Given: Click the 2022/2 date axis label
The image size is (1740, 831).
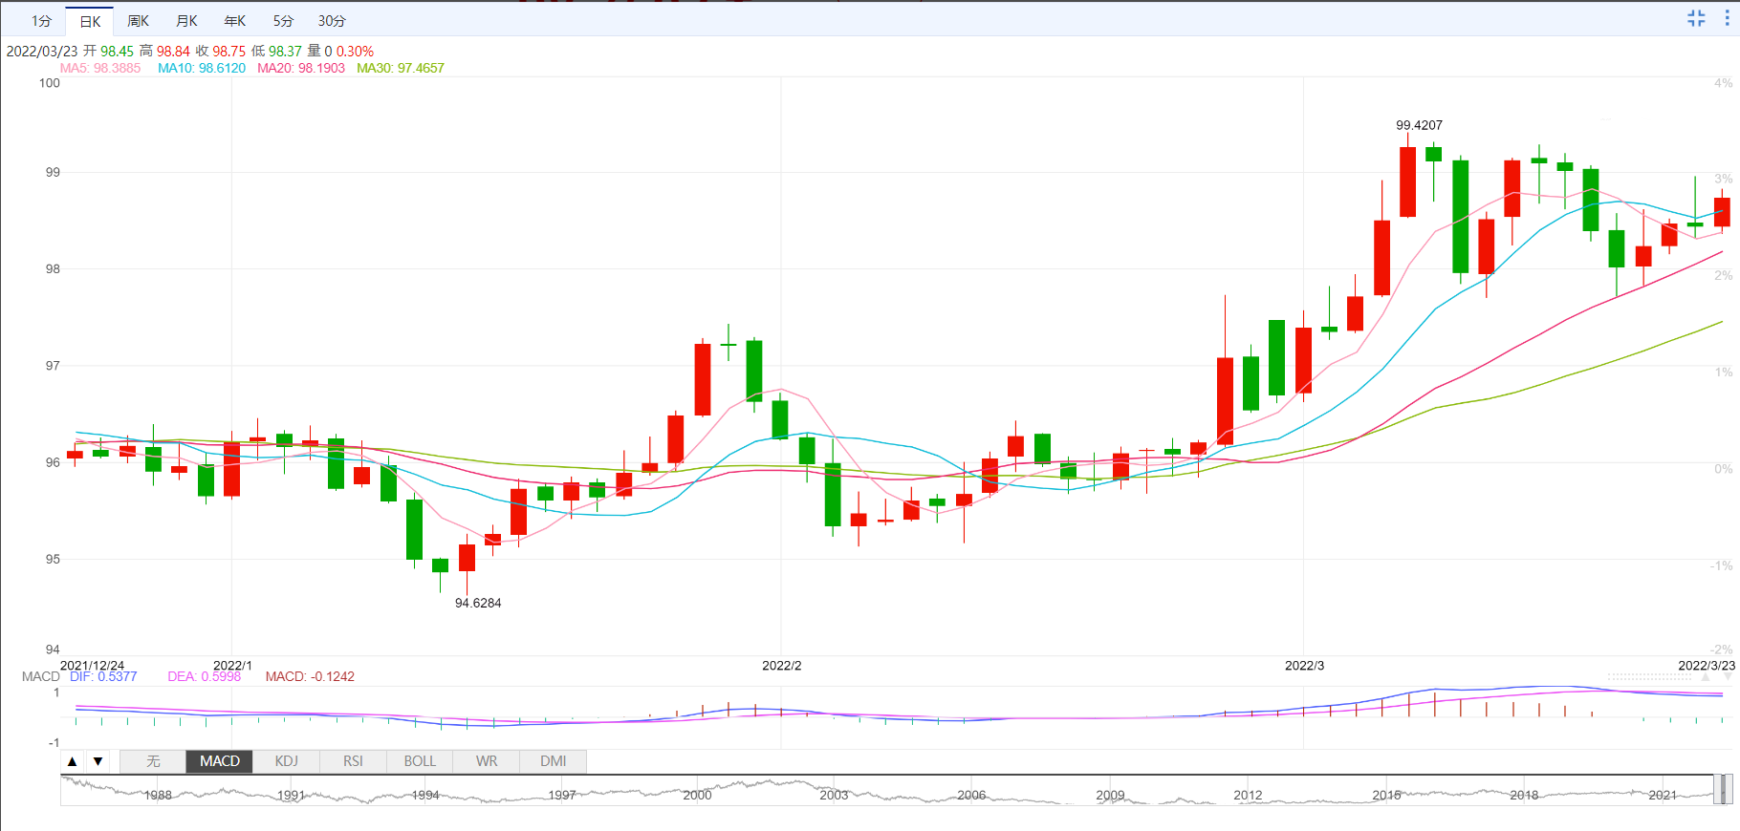Looking at the screenshot, I should [x=781, y=666].
